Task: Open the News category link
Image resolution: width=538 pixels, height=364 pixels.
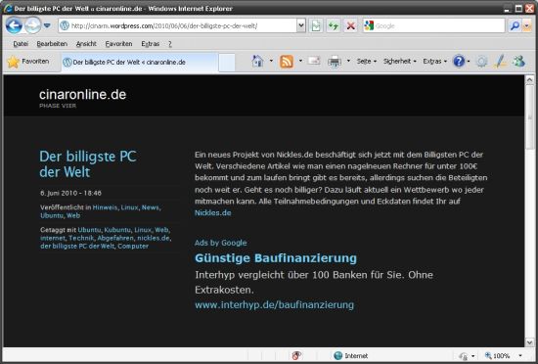Action: point(151,207)
